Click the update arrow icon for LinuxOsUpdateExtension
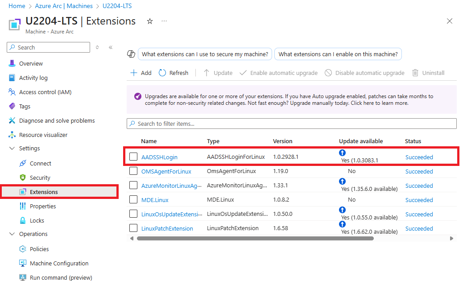This screenshot has width=463, height=281. click(342, 210)
